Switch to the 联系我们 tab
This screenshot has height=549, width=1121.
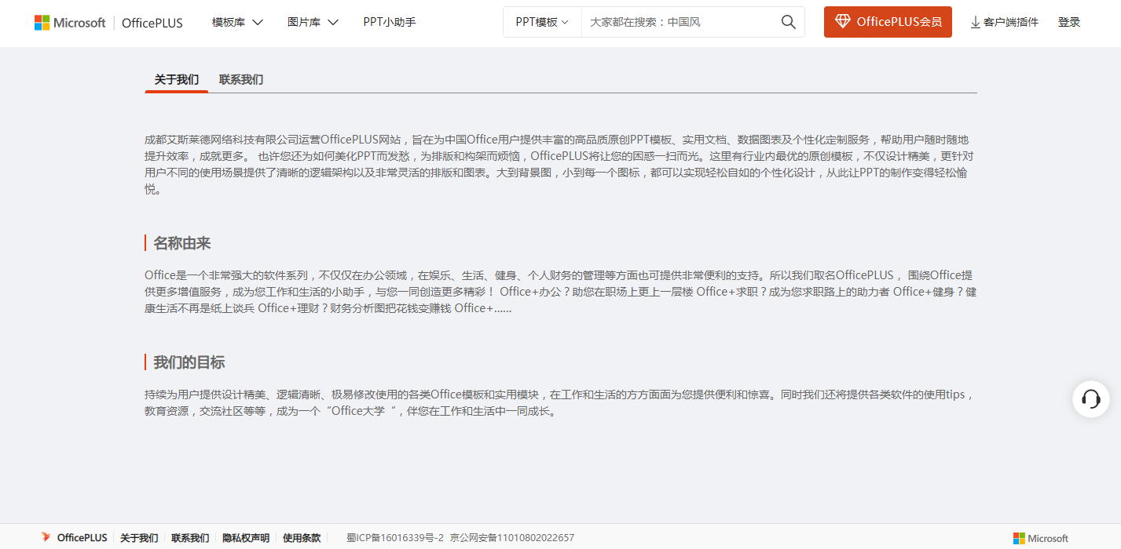[241, 80]
